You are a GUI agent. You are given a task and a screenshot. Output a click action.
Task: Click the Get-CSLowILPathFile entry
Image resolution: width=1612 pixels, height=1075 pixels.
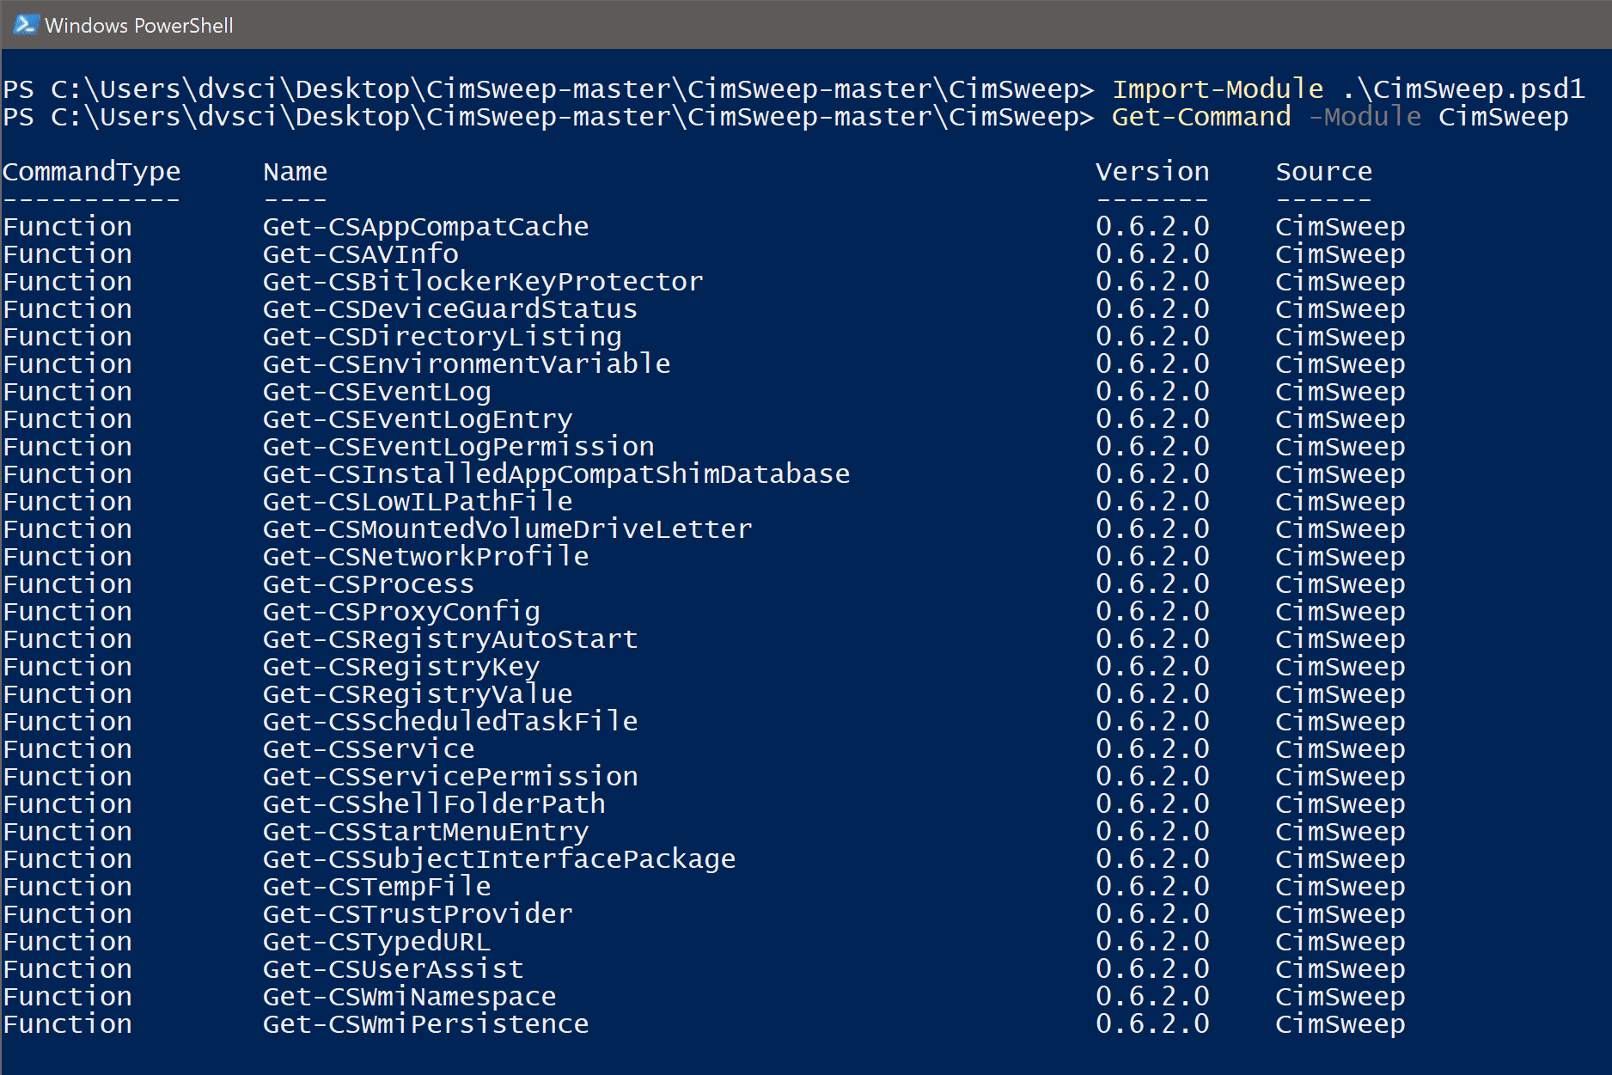(418, 502)
